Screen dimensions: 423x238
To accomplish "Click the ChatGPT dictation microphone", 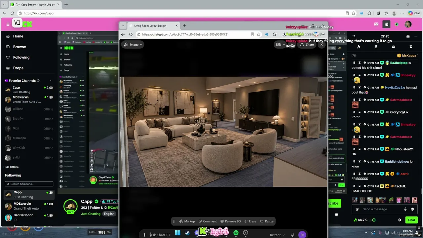I will 292,235.
